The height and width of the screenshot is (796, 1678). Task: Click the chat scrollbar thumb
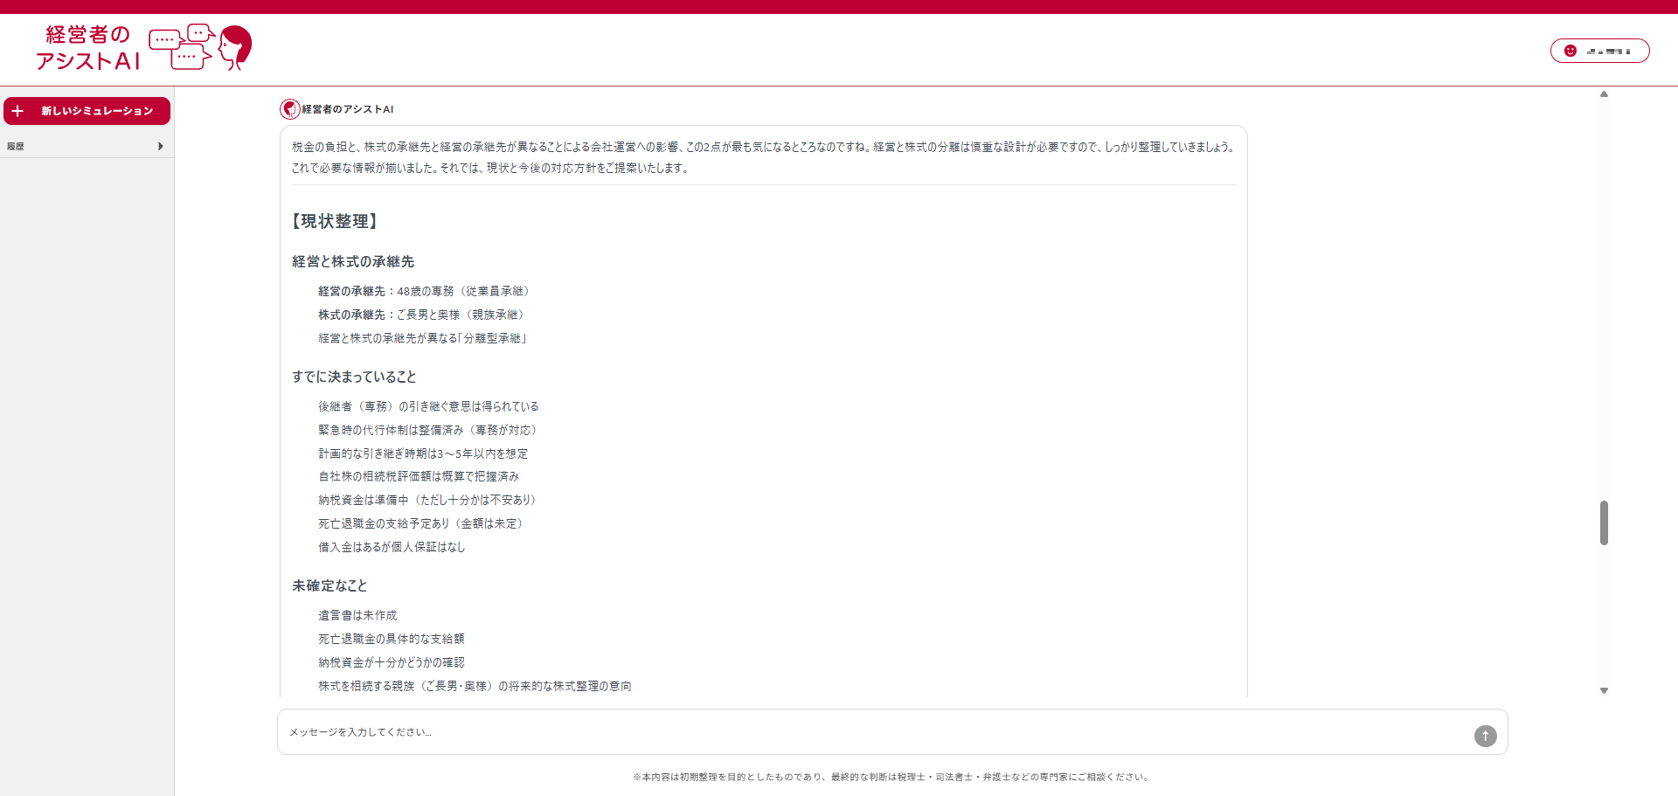[x=1604, y=523]
